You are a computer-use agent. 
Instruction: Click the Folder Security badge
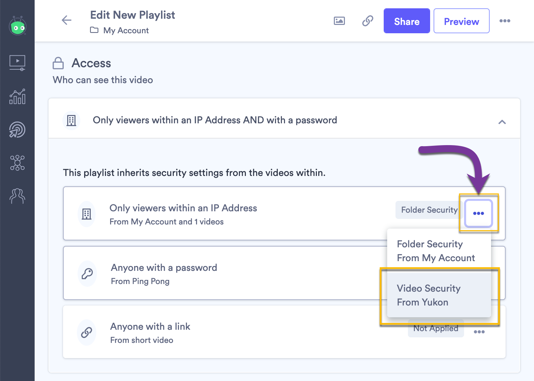429,210
